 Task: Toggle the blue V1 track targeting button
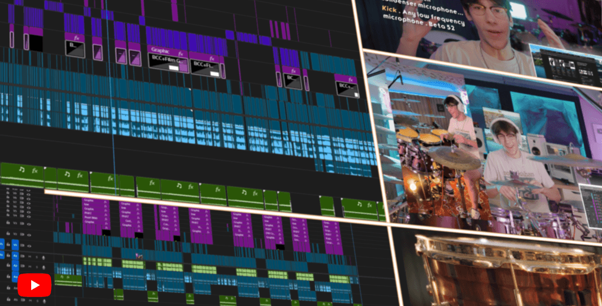pyautogui.click(x=15, y=245)
